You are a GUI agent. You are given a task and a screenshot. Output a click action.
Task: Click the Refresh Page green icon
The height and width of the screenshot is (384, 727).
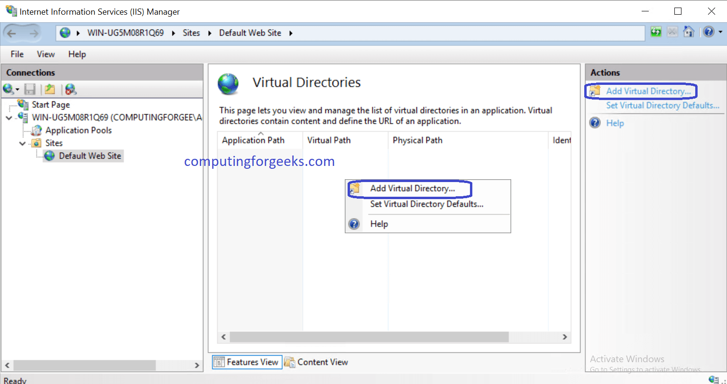tap(656, 32)
